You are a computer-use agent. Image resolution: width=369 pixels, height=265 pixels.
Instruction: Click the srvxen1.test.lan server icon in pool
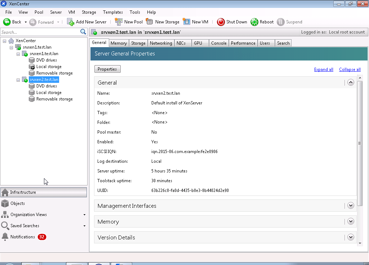click(x=25, y=54)
